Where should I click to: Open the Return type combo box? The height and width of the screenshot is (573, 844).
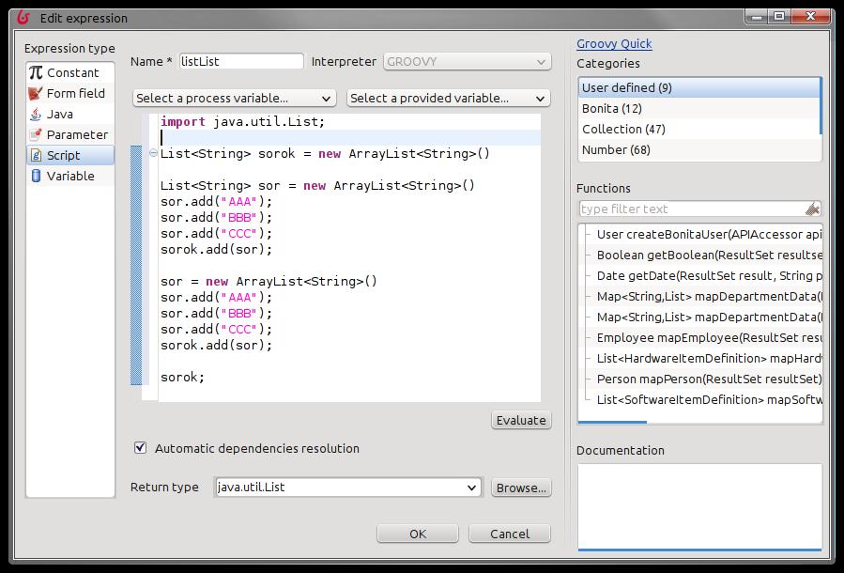(x=347, y=488)
